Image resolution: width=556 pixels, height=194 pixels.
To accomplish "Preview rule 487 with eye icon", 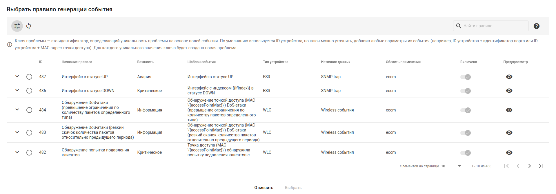I will (509, 77).
